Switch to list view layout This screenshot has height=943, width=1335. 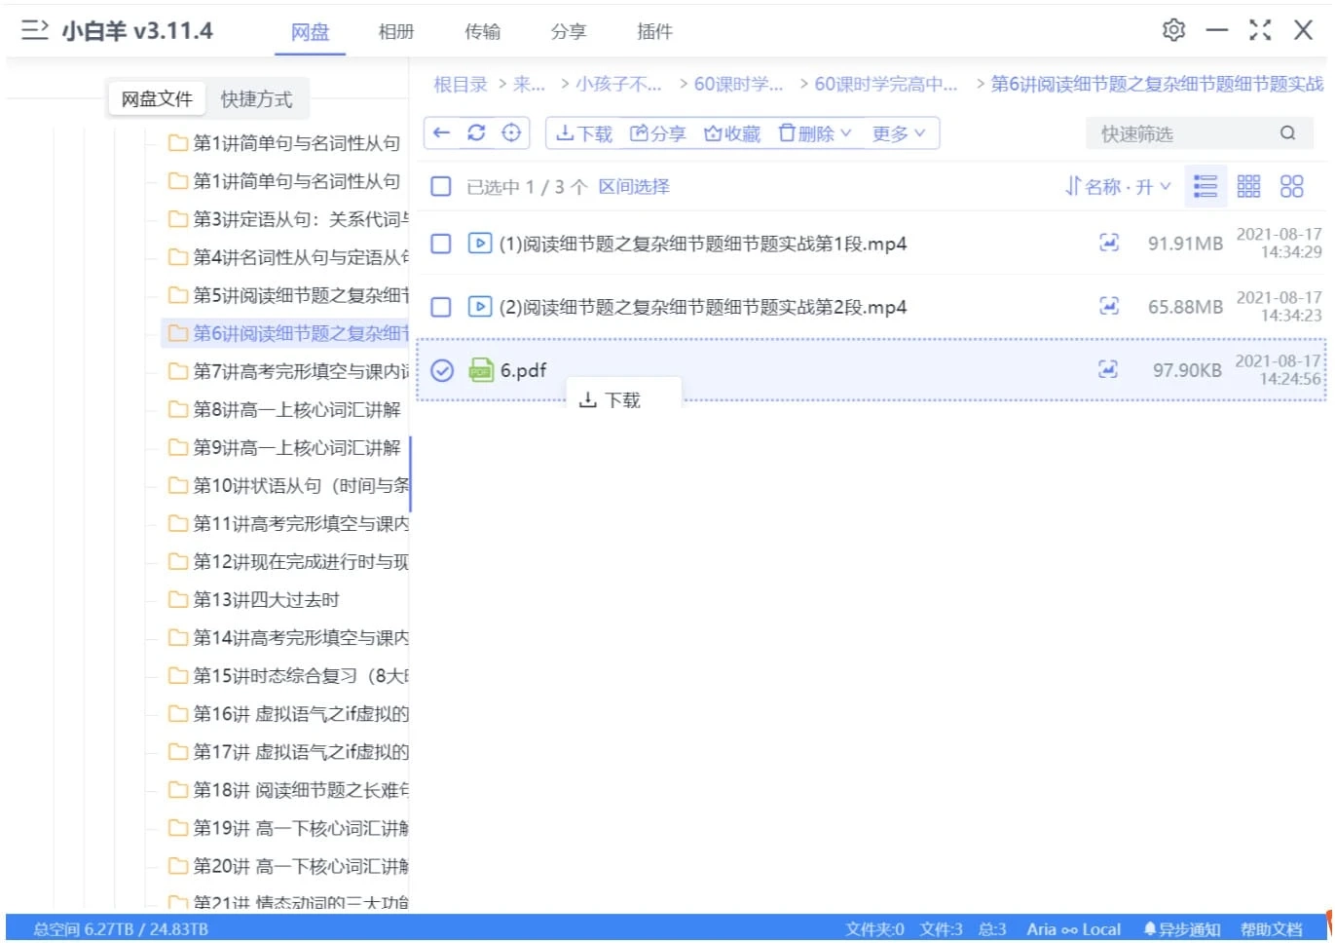click(1205, 186)
